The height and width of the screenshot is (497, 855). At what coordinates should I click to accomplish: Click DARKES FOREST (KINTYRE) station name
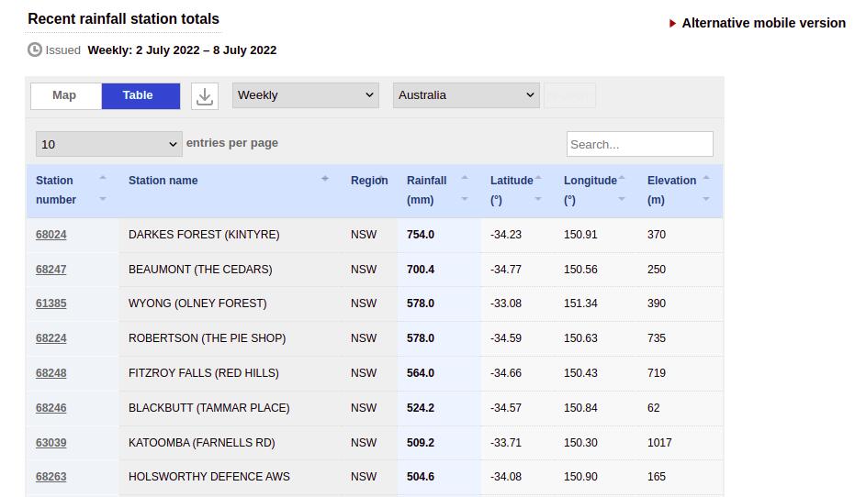click(204, 235)
